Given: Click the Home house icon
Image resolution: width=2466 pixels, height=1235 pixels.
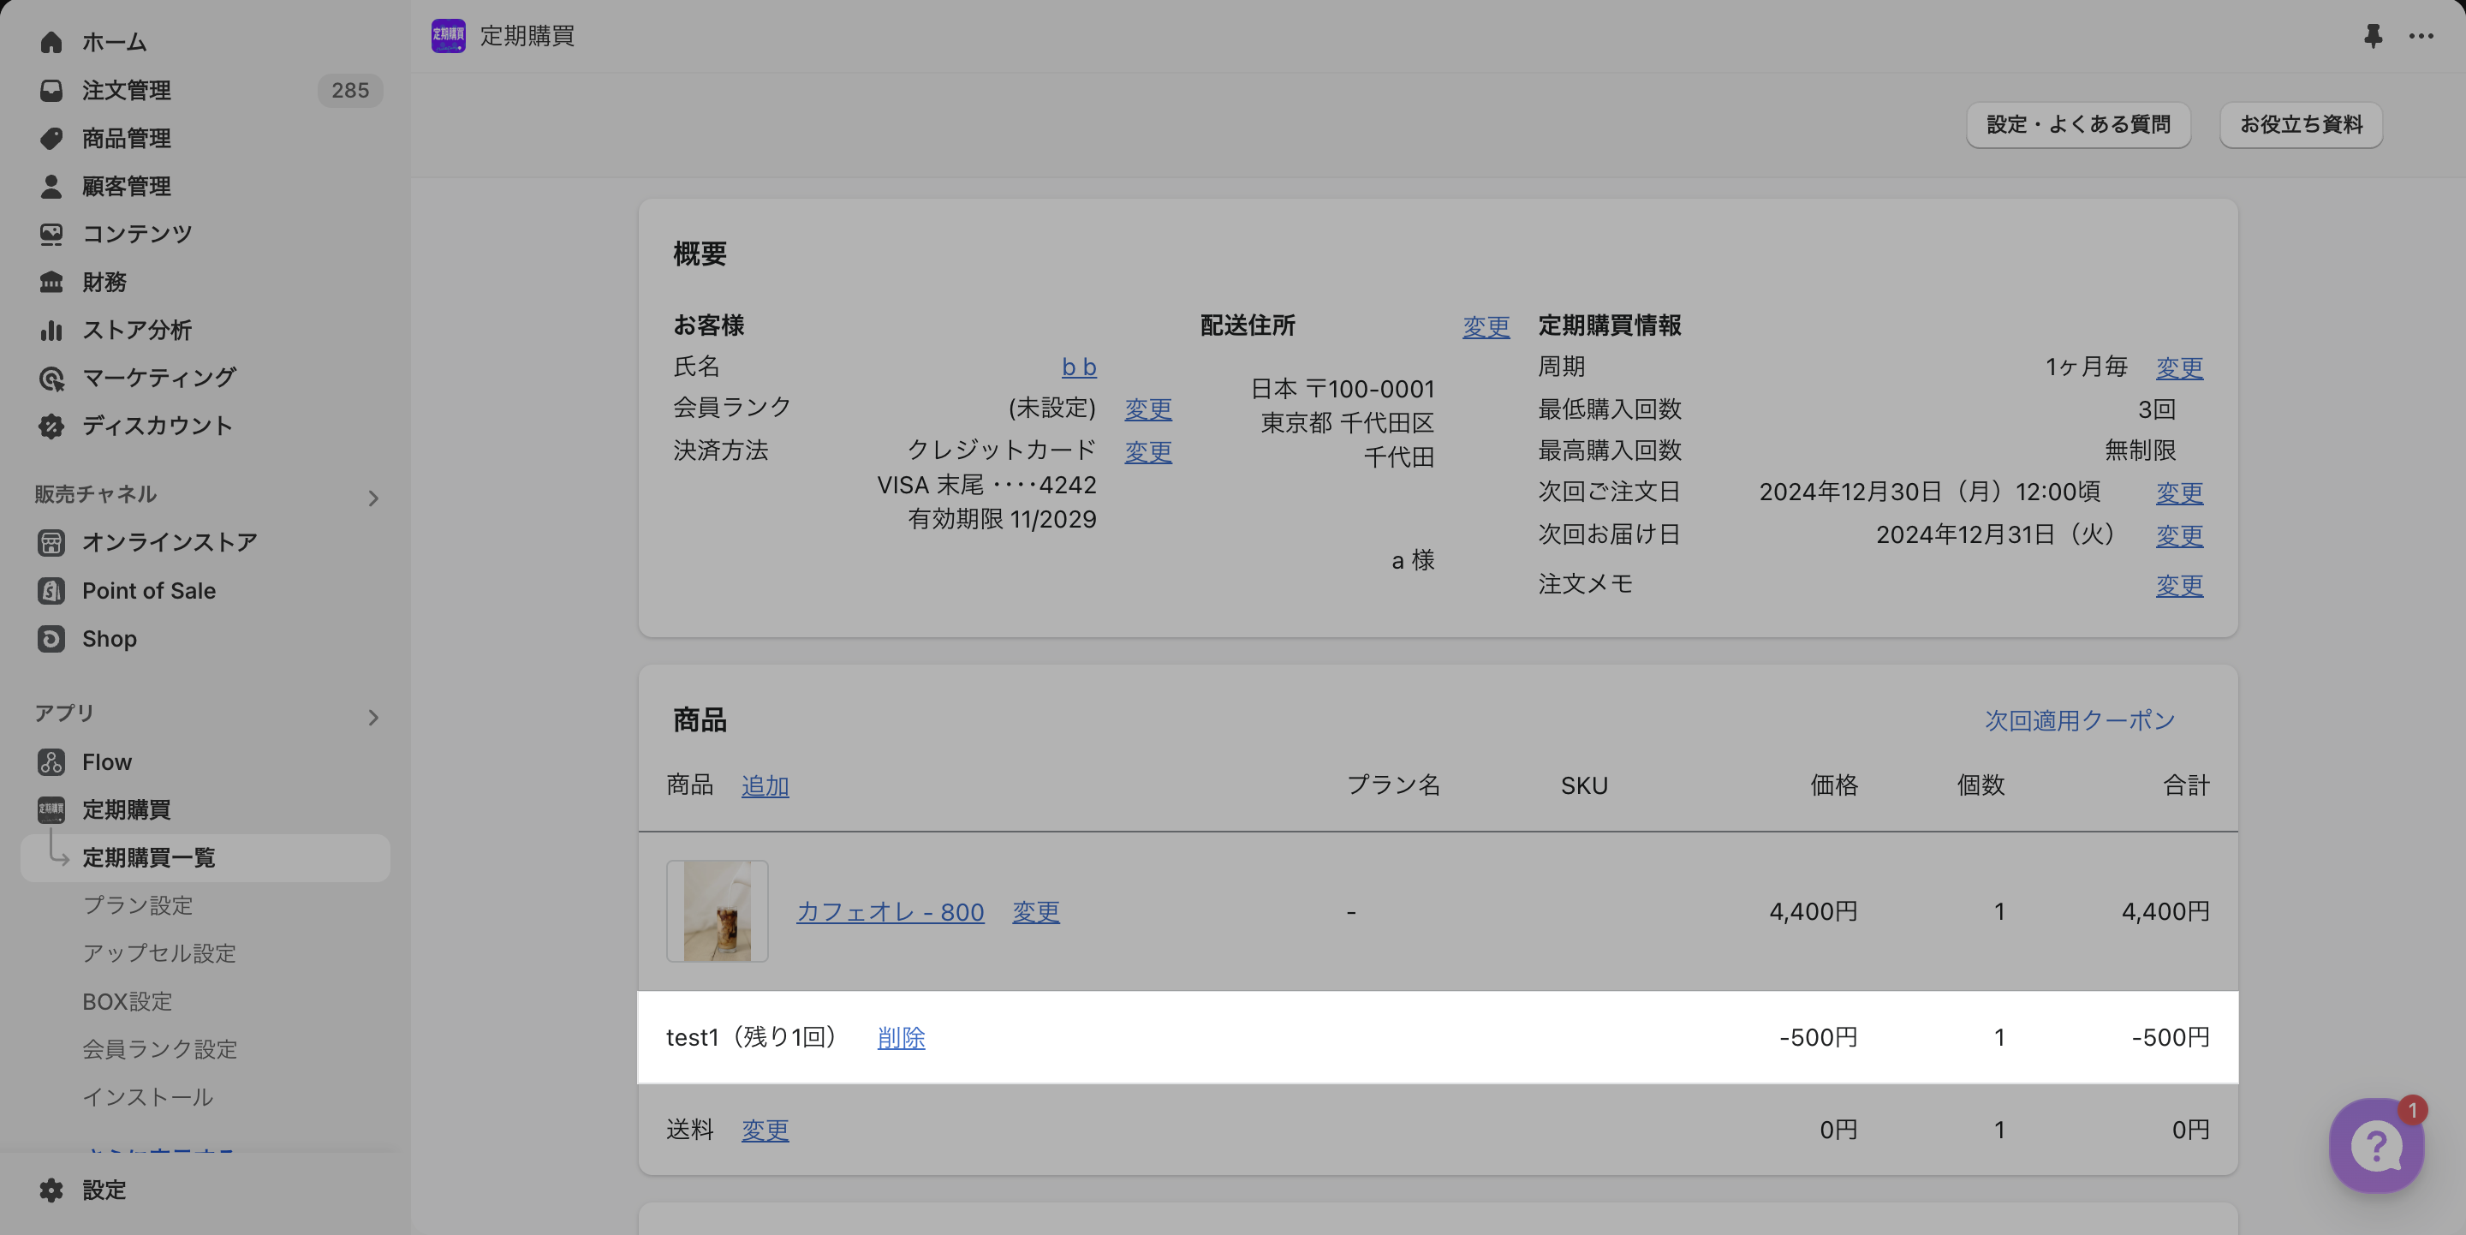Looking at the screenshot, I should tap(51, 42).
